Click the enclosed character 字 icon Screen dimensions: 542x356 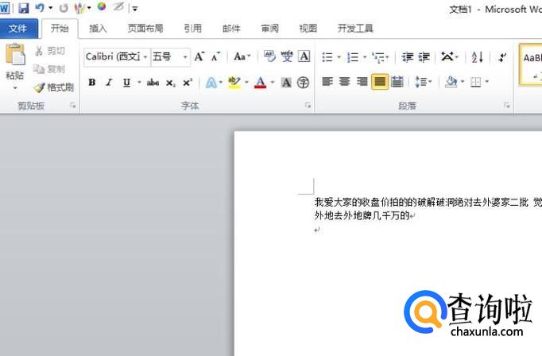click(303, 83)
